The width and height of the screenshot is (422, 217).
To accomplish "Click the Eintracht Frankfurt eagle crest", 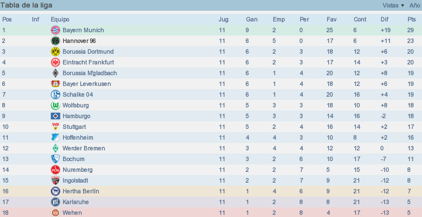I will point(56,62).
